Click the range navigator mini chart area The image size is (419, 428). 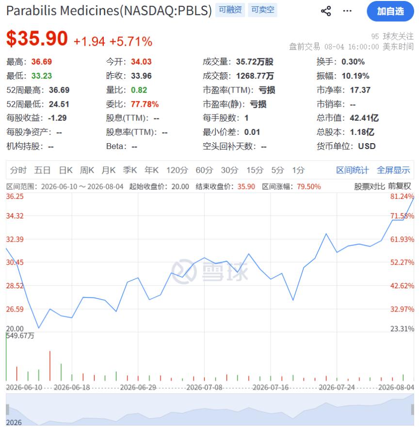point(210,410)
